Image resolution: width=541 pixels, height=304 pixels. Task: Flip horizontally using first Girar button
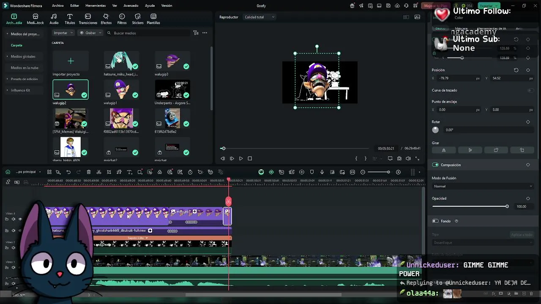click(444, 150)
